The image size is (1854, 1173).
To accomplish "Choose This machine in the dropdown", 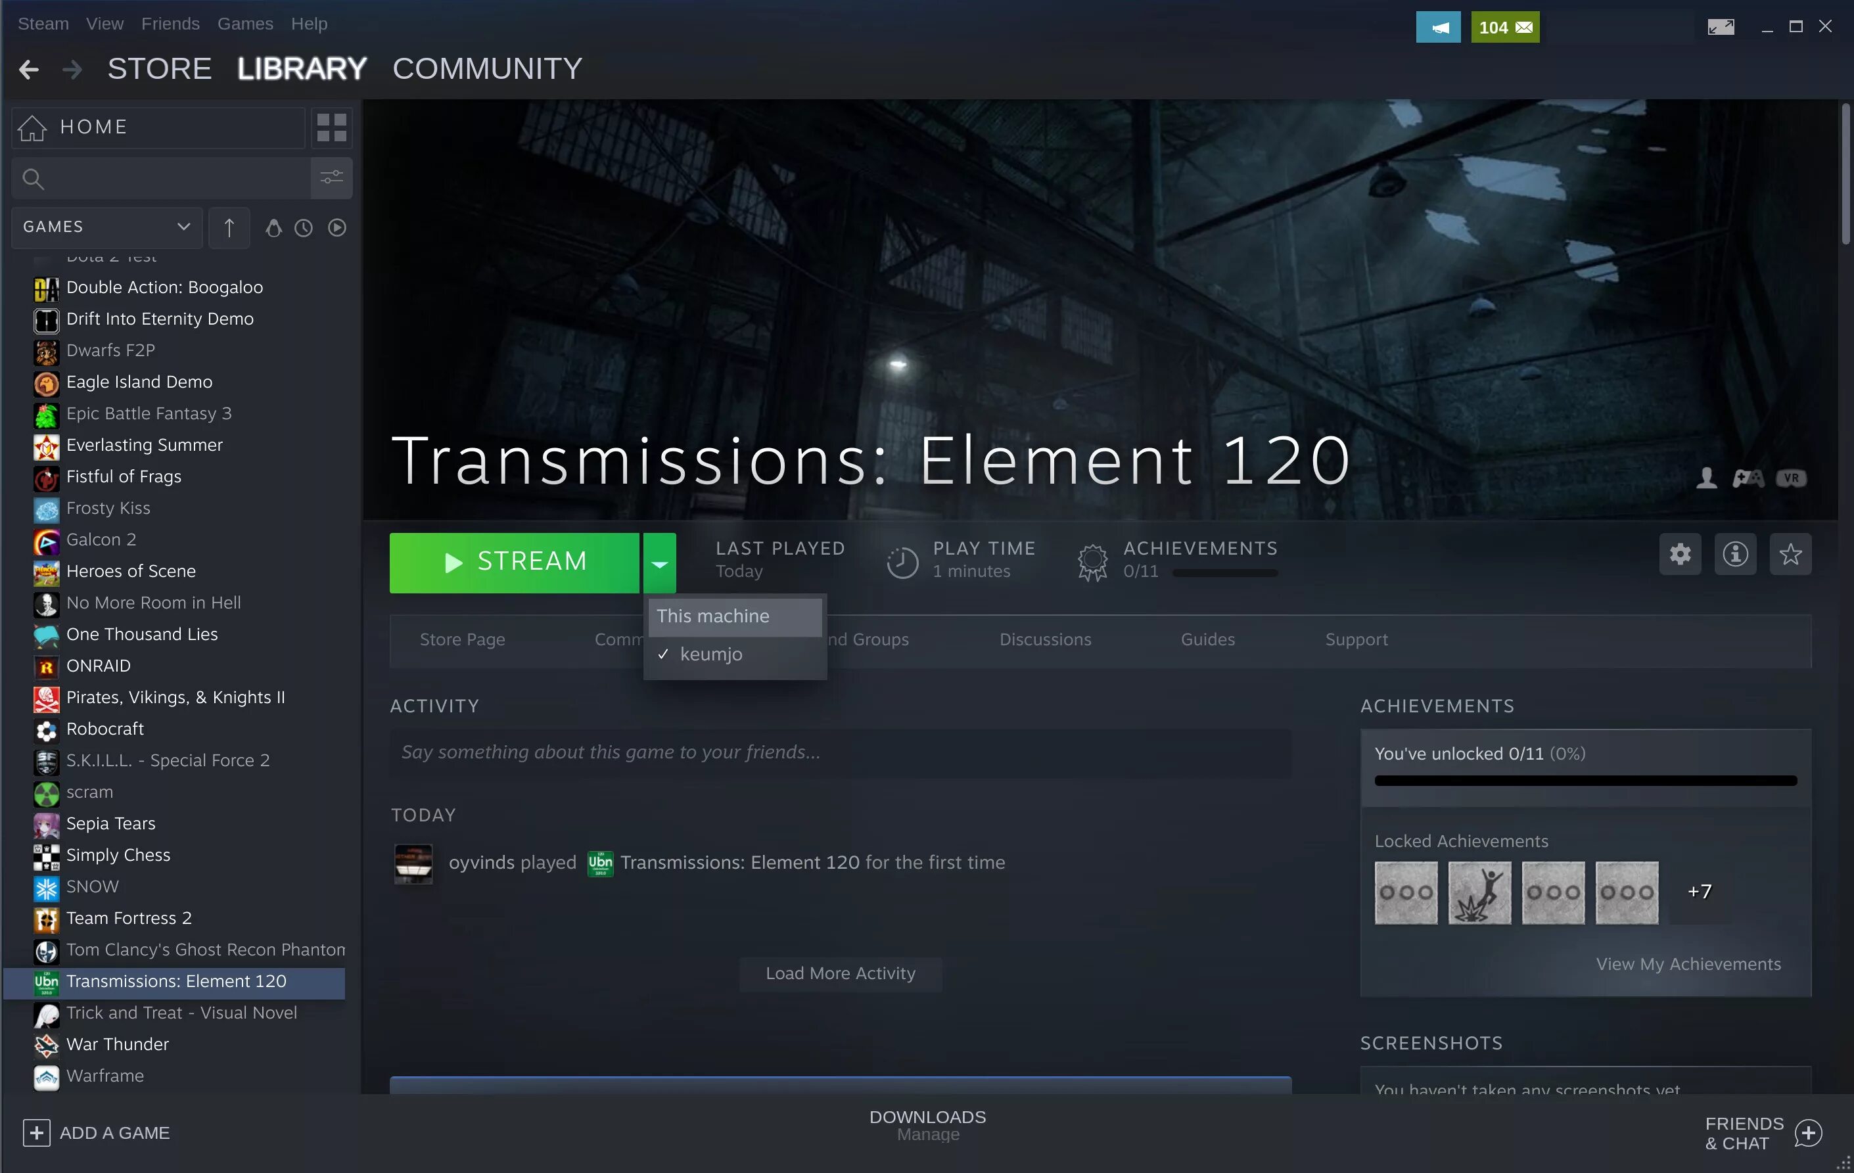I will pyautogui.click(x=735, y=616).
